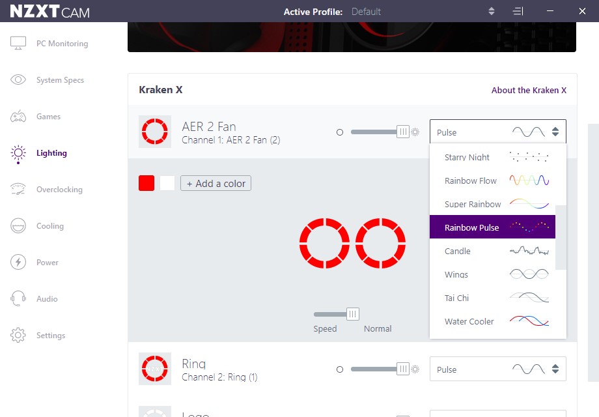599x417 pixels.
Task: Click the Rainbow Flow waveform preview
Action: pos(529,180)
